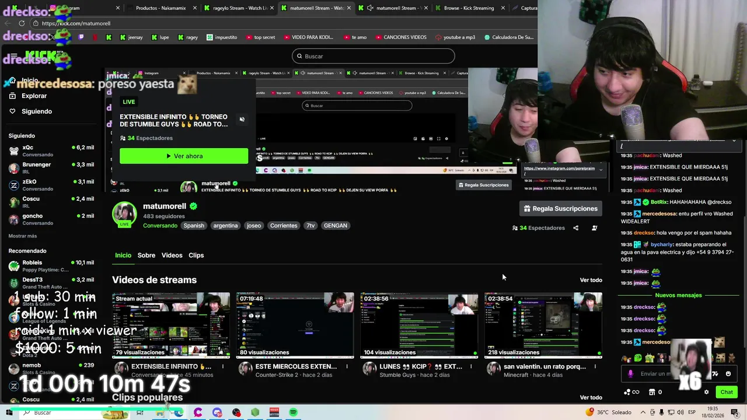Click the shop icon showing 0
The width and height of the screenshot is (747, 420).
(x=655, y=392)
